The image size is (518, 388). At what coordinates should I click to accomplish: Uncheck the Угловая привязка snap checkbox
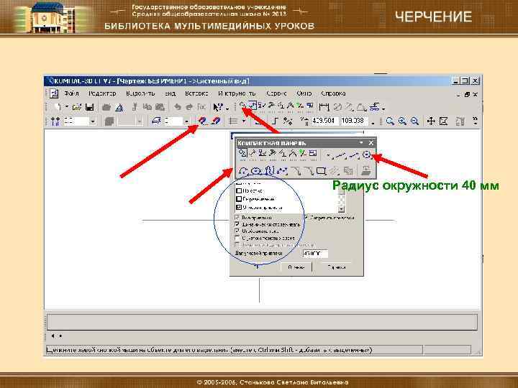coord(239,208)
